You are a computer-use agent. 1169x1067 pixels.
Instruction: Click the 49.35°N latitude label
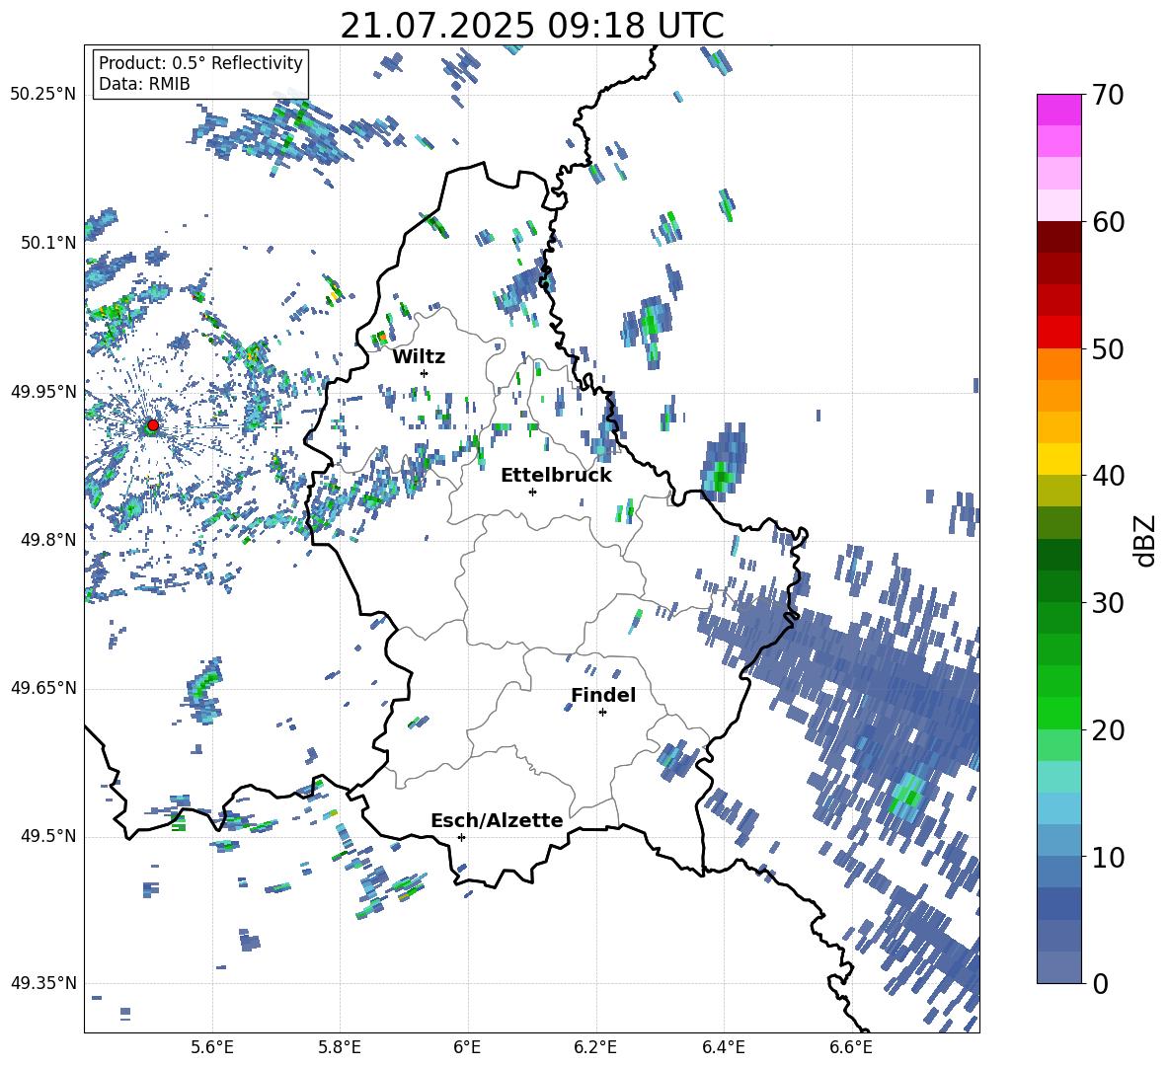click(43, 983)
